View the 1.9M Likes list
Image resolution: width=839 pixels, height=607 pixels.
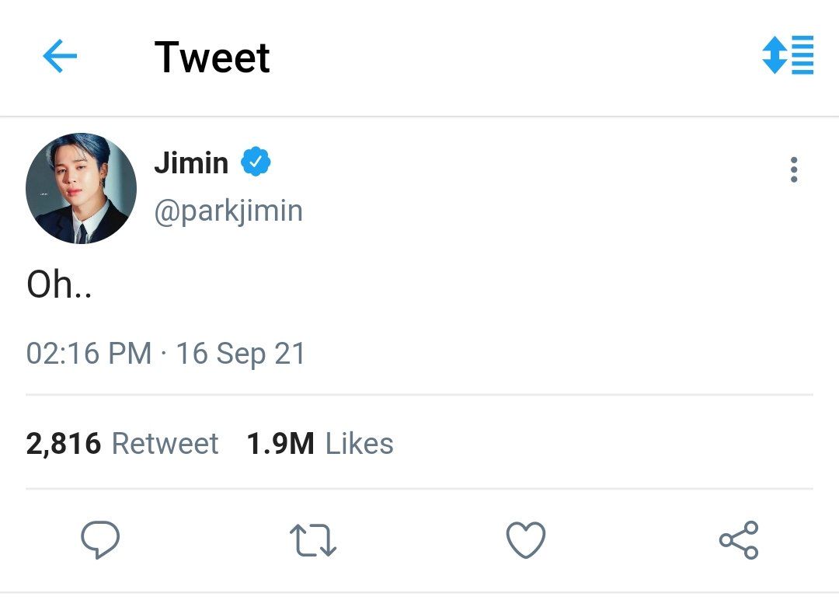tap(320, 443)
